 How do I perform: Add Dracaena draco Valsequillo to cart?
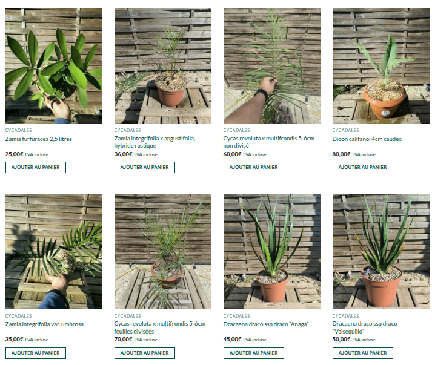coord(362,353)
